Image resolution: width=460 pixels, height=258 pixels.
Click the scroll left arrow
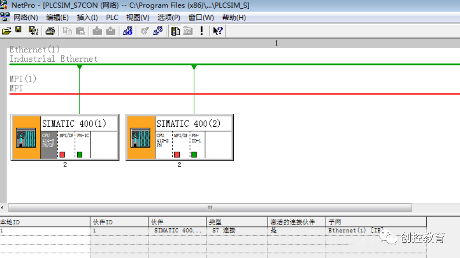pyautogui.click(x=2, y=207)
